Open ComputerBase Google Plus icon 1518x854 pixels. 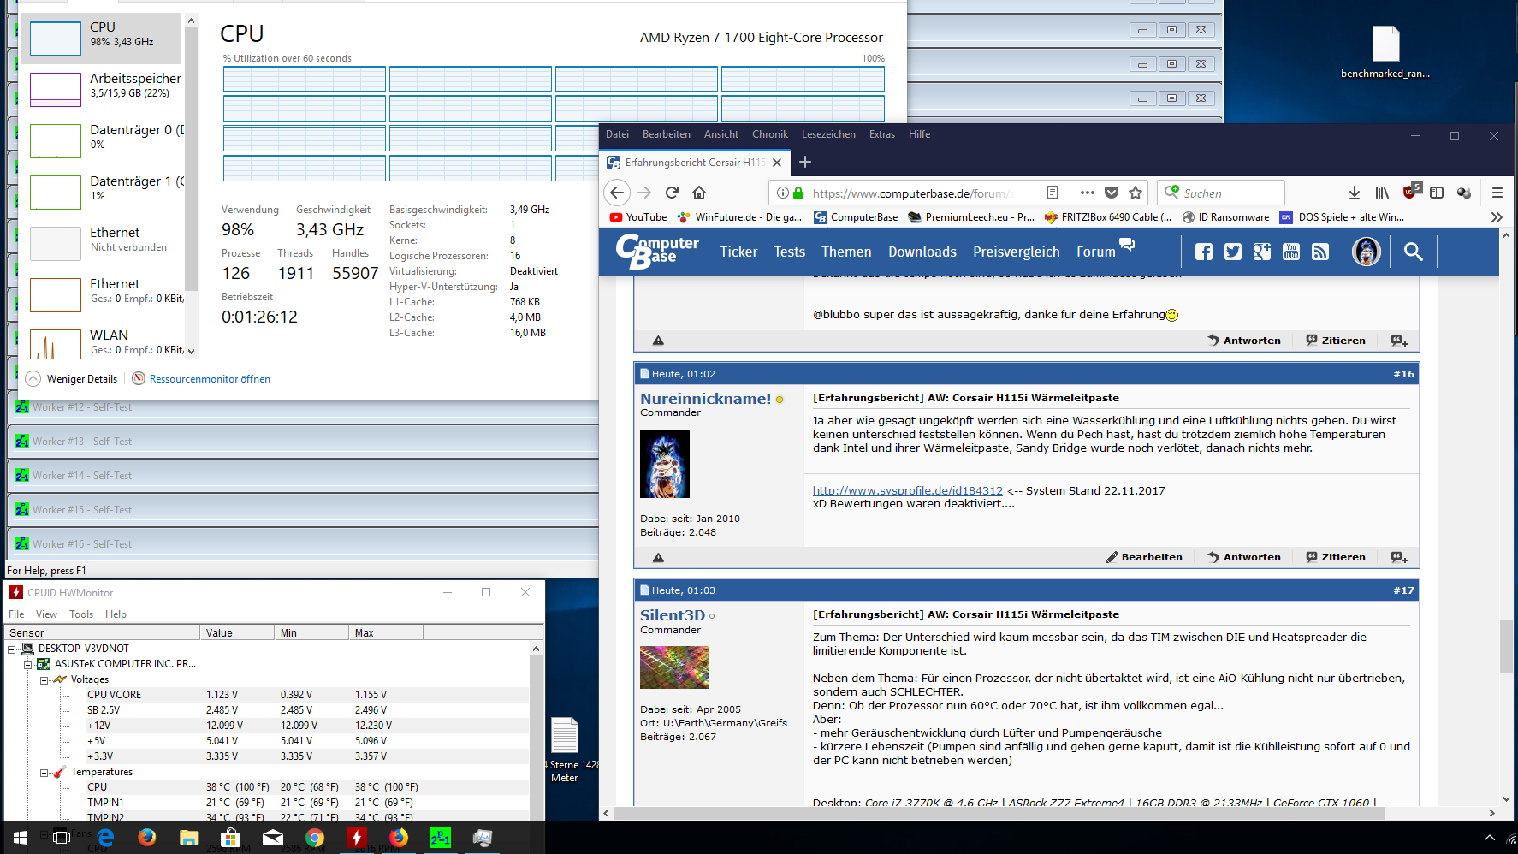coord(1262,252)
